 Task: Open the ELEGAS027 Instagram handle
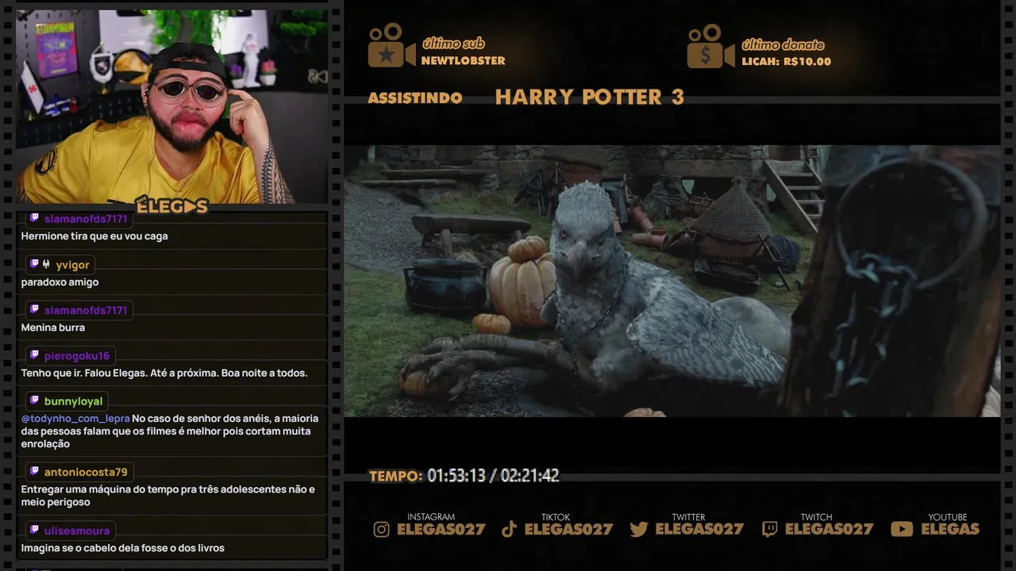point(441,530)
